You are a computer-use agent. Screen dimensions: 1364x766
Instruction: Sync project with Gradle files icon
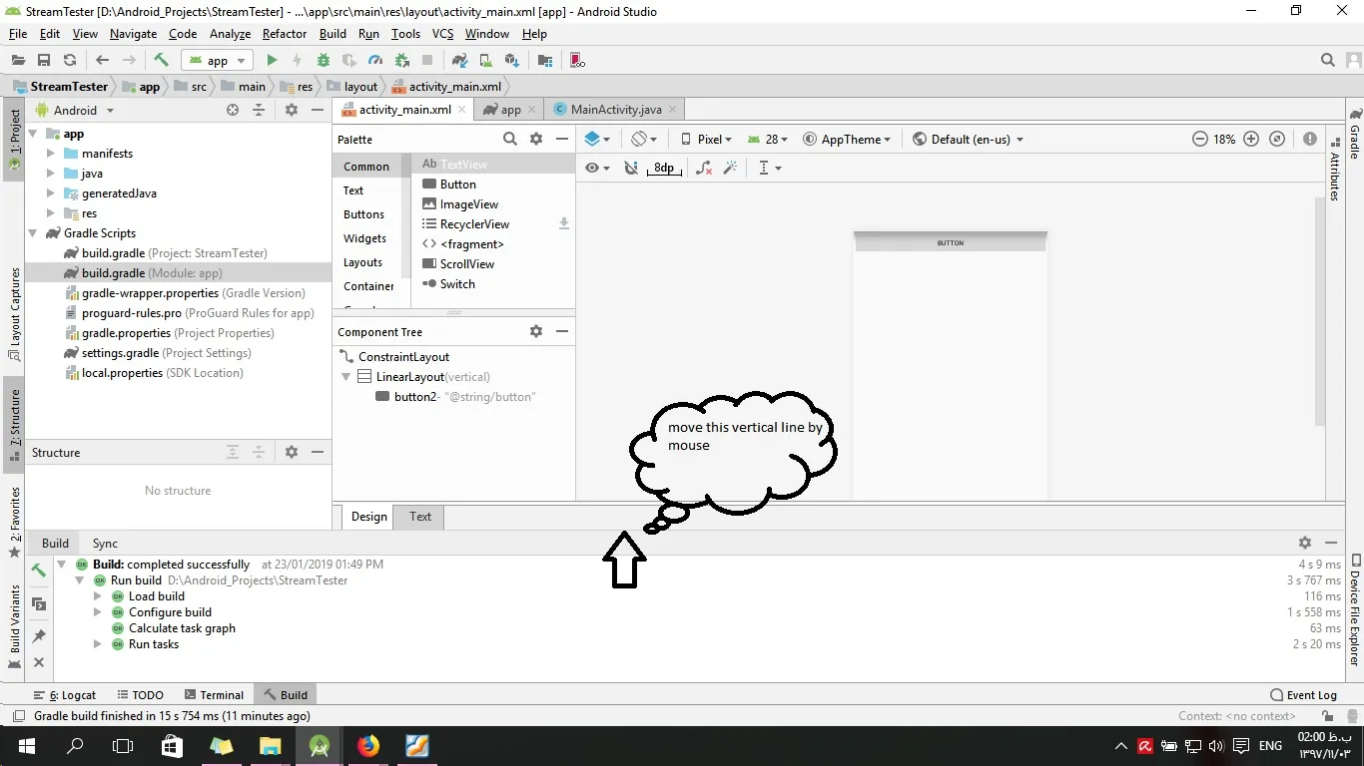pos(459,61)
